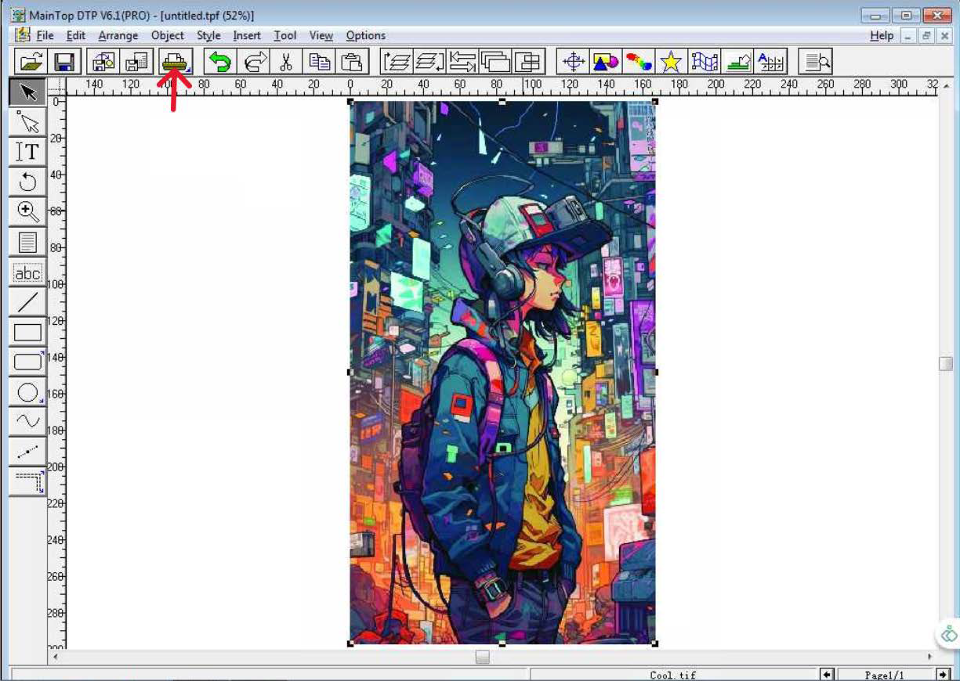The image size is (960, 681).
Task: Click the text-on-grid alignment icon
Action: [x=770, y=61]
